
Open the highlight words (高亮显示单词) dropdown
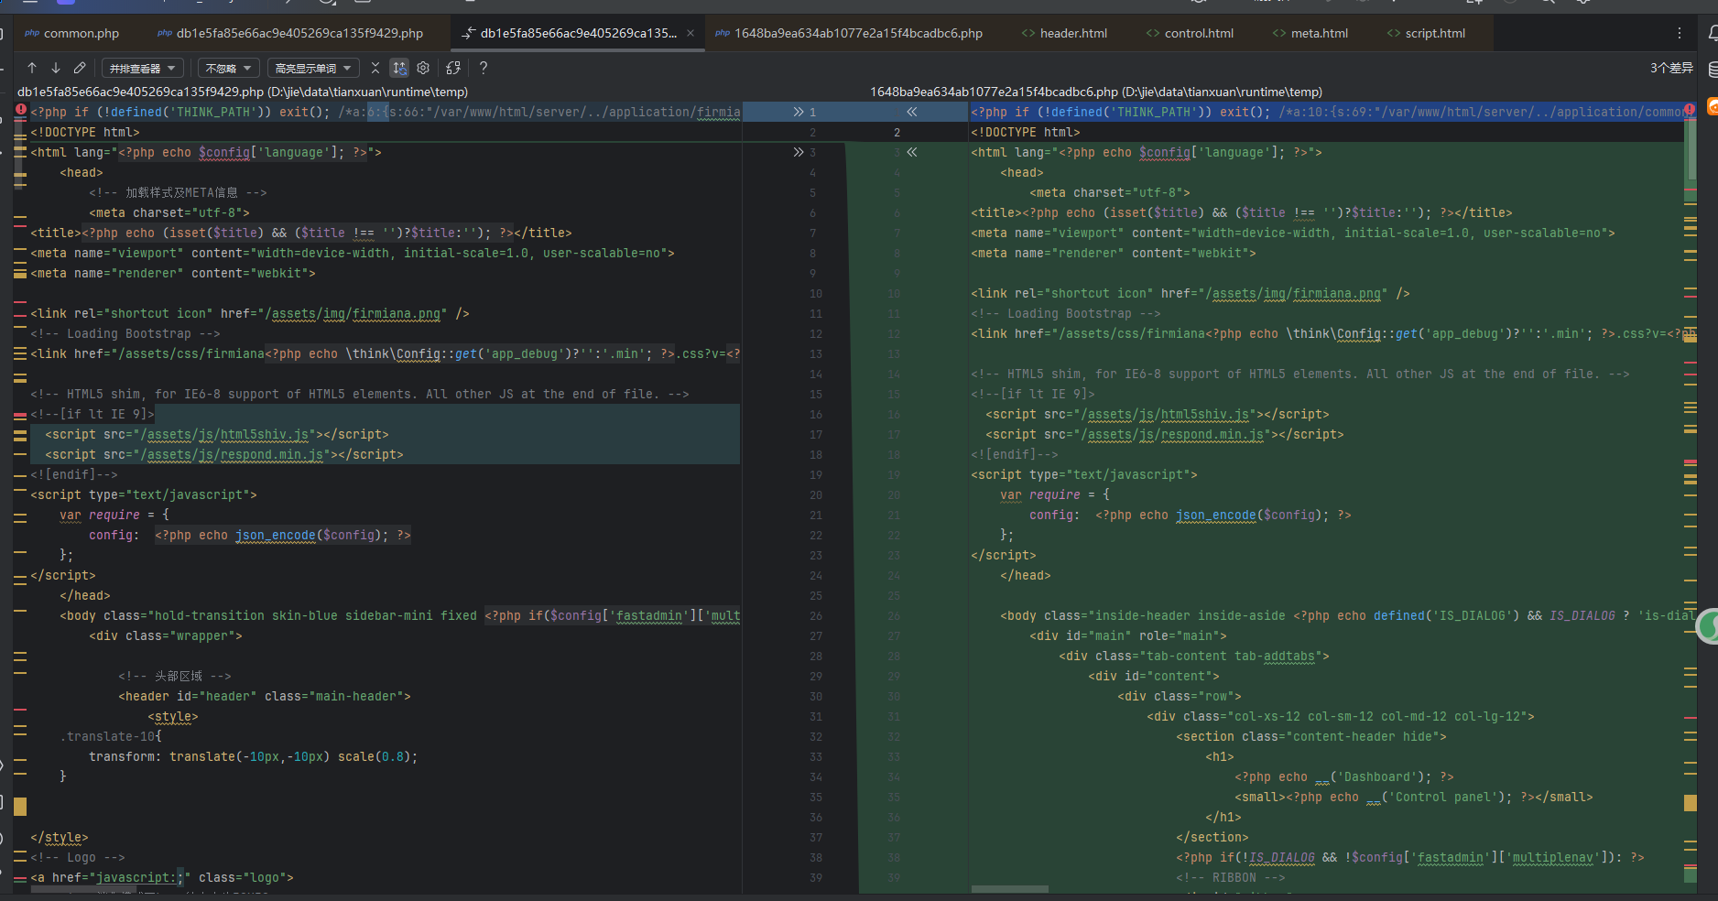pos(313,69)
